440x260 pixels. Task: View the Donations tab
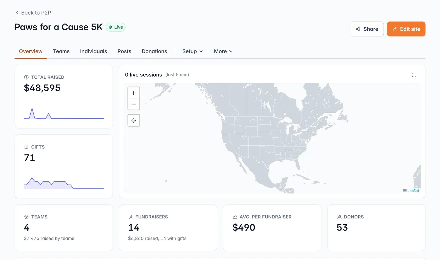tap(154, 51)
